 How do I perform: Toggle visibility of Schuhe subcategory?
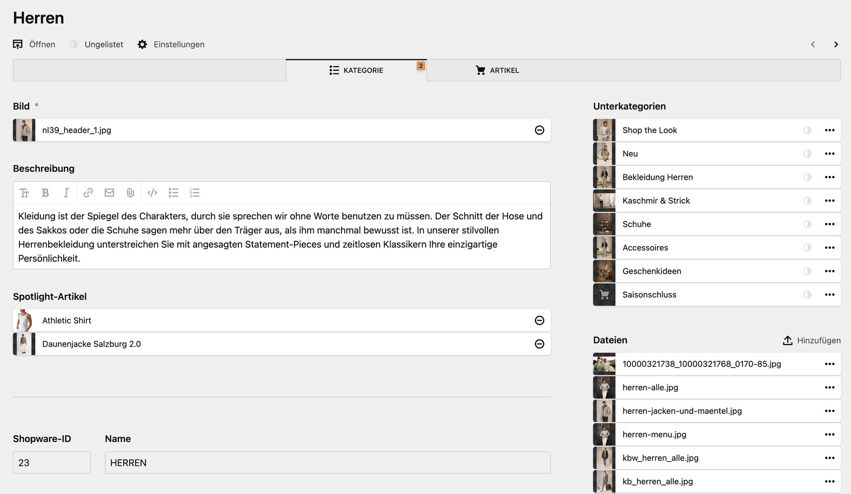pos(807,224)
